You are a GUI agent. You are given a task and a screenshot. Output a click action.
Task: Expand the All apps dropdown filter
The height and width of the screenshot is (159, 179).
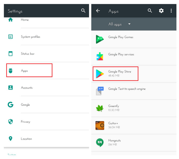click(119, 24)
